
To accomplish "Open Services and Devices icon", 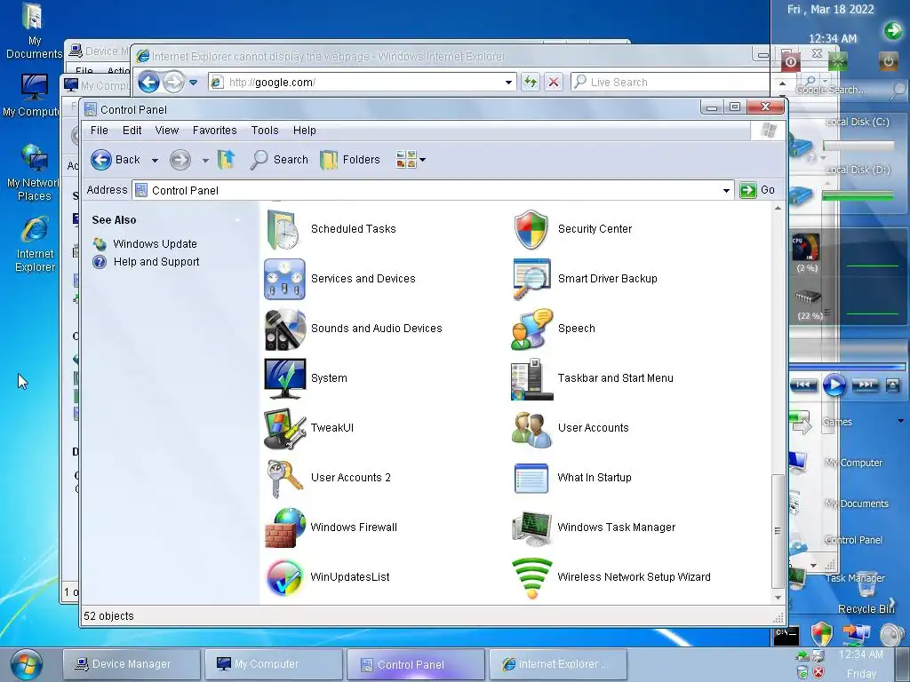I will pyautogui.click(x=284, y=279).
